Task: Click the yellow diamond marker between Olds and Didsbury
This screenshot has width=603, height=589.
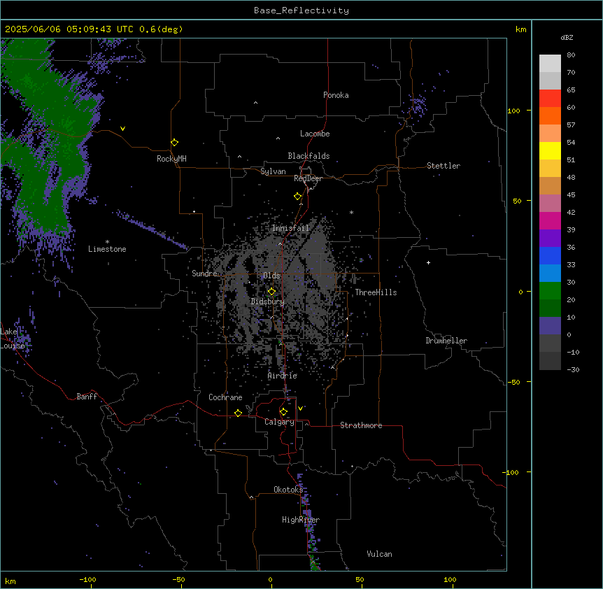Action: coord(271,292)
